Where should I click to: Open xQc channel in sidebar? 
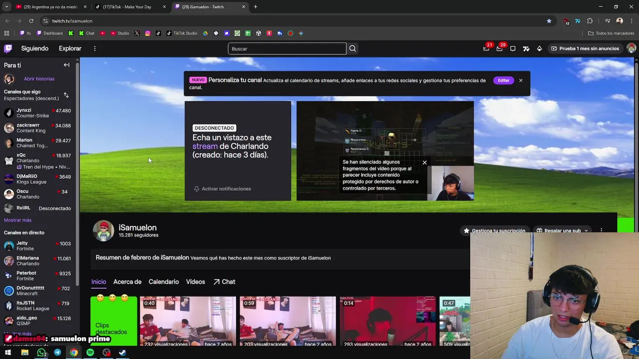pos(37,161)
